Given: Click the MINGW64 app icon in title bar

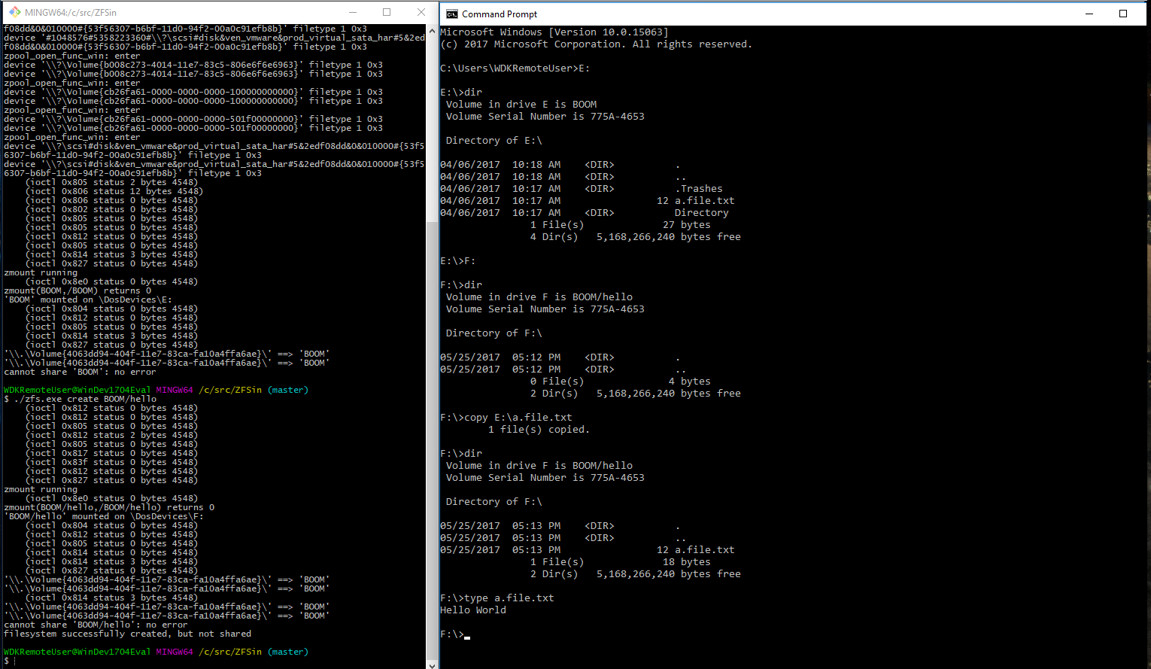Looking at the screenshot, I should [x=14, y=12].
